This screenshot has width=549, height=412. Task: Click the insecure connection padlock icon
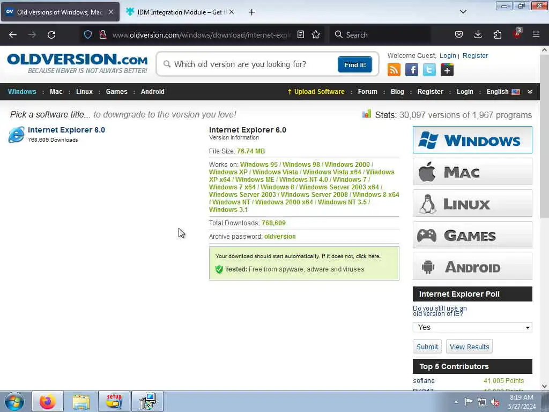(102, 34)
